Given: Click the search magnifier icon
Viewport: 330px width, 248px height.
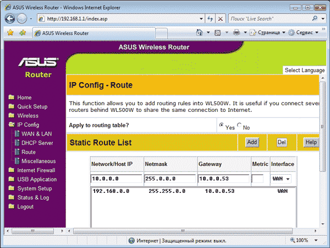Looking at the screenshot, I should pos(315,19).
